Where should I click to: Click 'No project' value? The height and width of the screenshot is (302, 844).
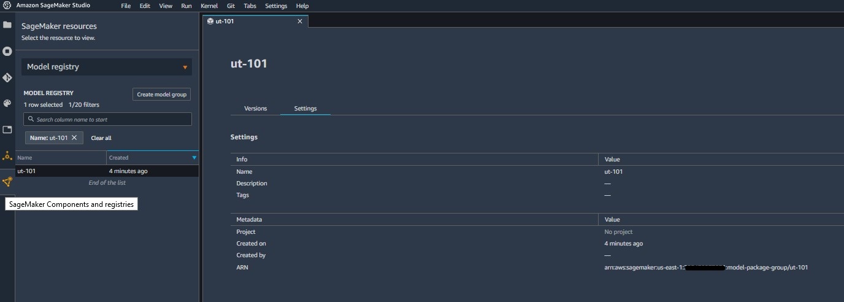point(618,232)
